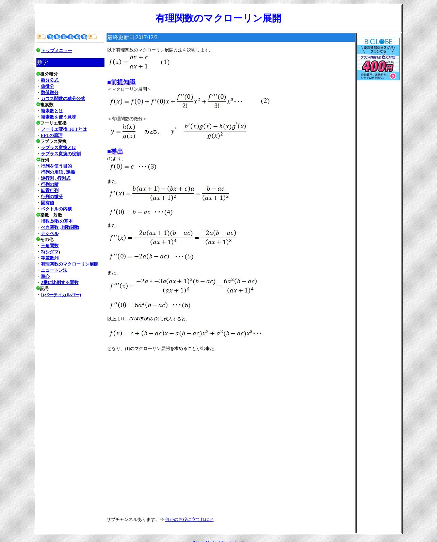Click the ＜有理関数の微分＞ label
This screenshot has height=542, width=437.
coord(127,119)
